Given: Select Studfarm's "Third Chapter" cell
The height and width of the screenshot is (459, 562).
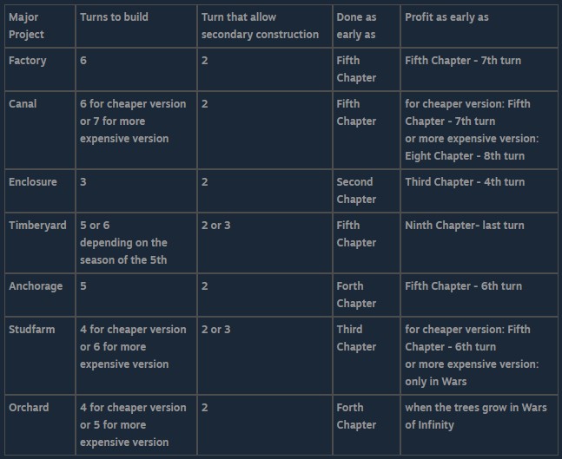Looking at the screenshot, I should coord(356,338).
